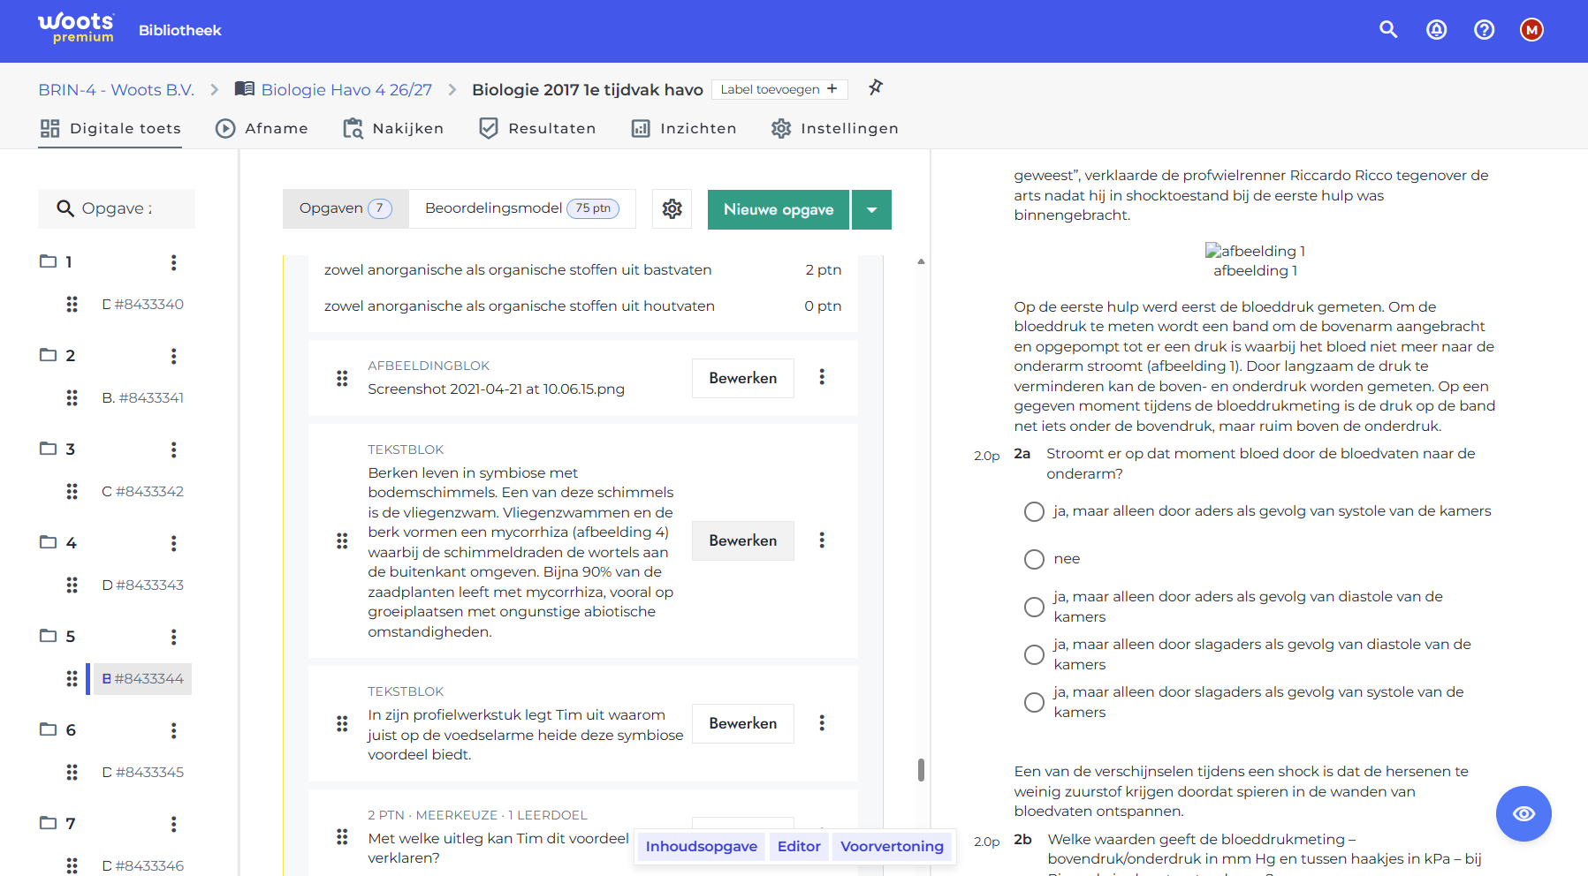This screenshot has height=876, width=1588.
Task: Grab drag handle of question #8433341
Action: (72, 398)
